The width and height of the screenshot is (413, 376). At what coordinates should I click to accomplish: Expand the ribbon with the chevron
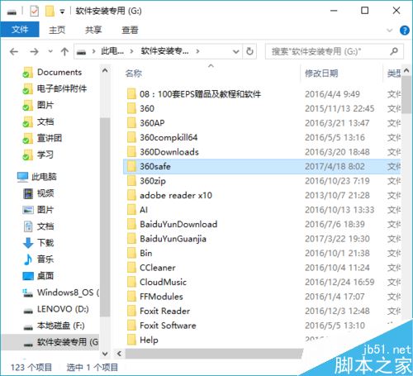tap(390, 30)
